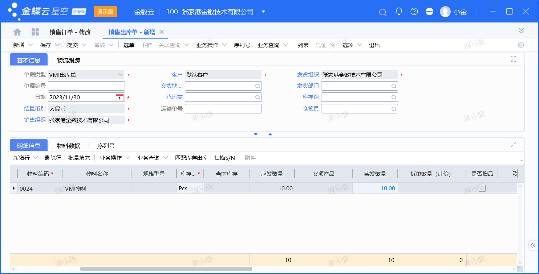Image resolution: width=539 pixels, height=274 pixels.
Task: Click search icon in 仓管员 field
Action: (x=394, y=109)
